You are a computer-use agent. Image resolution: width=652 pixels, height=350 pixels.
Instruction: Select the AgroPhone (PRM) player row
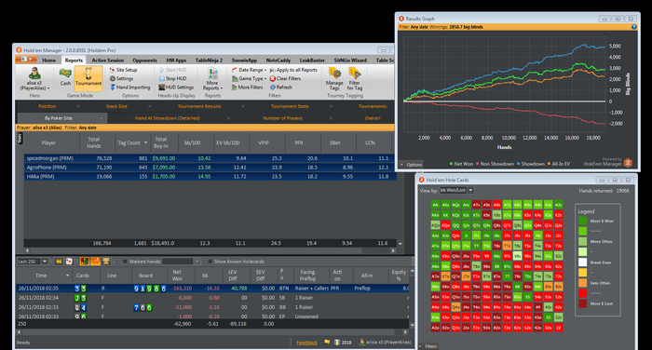(210, 168)
